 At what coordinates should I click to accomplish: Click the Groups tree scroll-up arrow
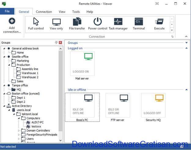[61, 49]
